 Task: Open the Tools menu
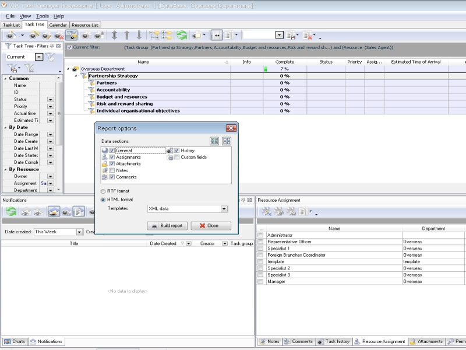[x=42, y=16]
